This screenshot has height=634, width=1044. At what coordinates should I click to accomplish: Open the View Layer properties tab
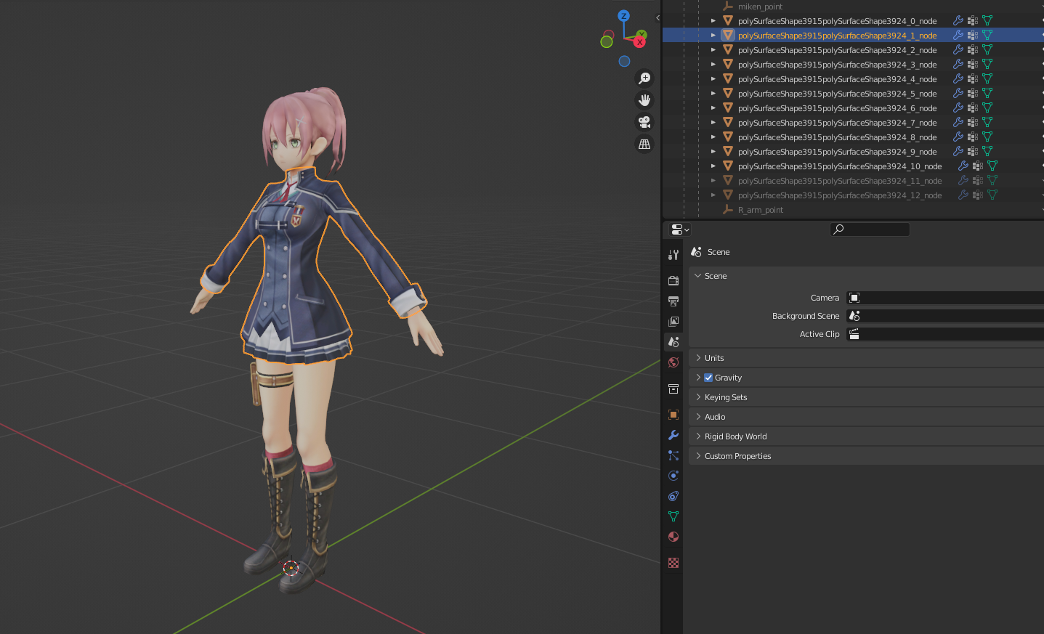673,321
